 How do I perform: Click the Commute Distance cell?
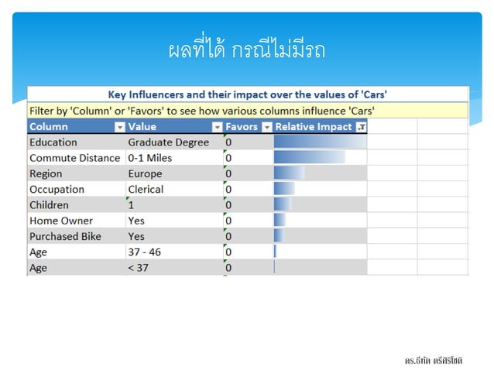[77, 158]
